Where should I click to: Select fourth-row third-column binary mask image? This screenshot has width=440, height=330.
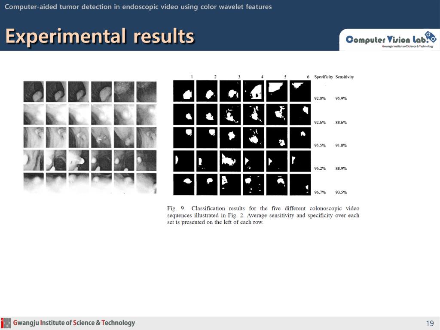[230, 161]
